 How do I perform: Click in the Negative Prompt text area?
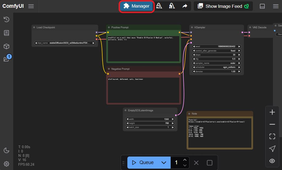tap(144, 90)
